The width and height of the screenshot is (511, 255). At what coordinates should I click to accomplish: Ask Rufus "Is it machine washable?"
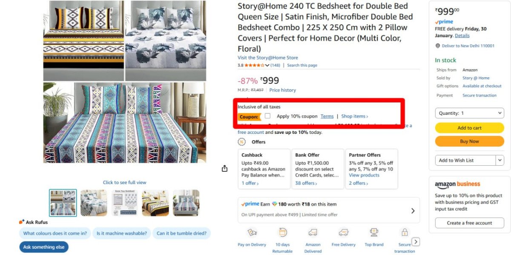[121, 233]
